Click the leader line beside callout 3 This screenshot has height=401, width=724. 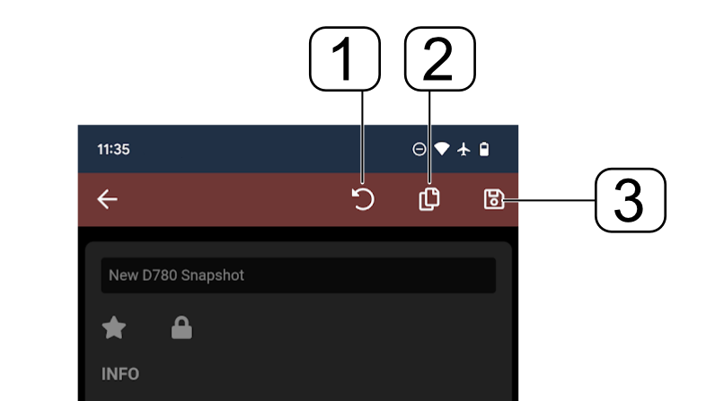pyautogui.click(x=550, y=200)
